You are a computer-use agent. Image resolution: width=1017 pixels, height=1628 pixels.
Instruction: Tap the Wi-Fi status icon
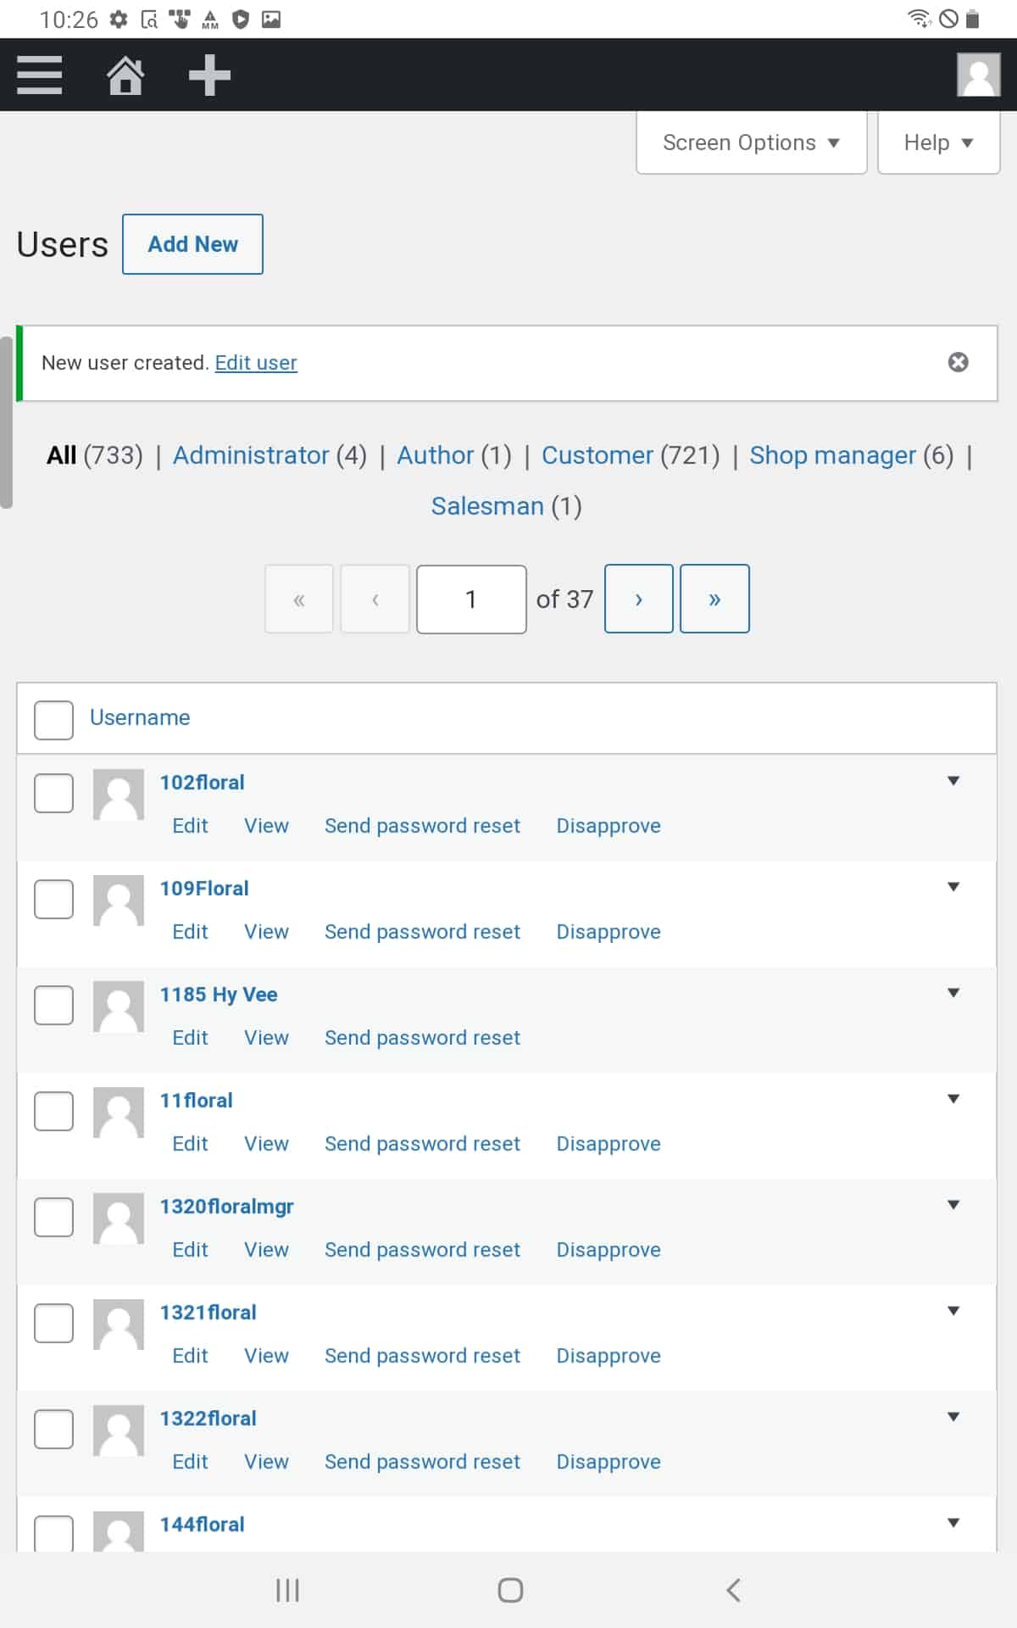pyautogui.click(x=919, y=18)
